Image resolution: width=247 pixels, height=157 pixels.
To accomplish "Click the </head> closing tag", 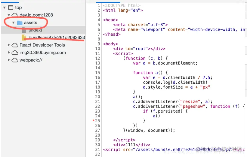I will click(x=112, y=34).
